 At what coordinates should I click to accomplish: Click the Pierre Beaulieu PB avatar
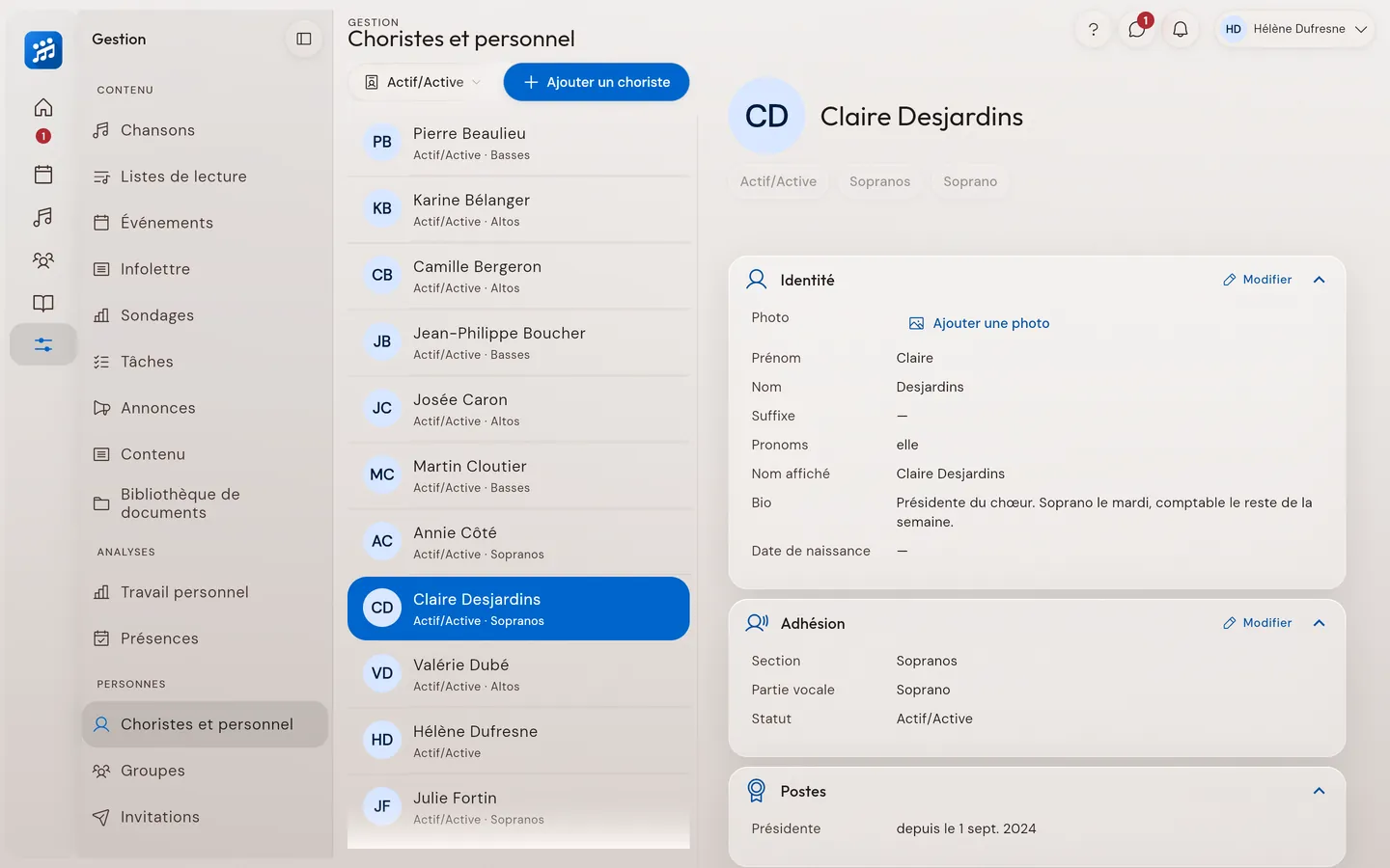click(x=382, y=142)
